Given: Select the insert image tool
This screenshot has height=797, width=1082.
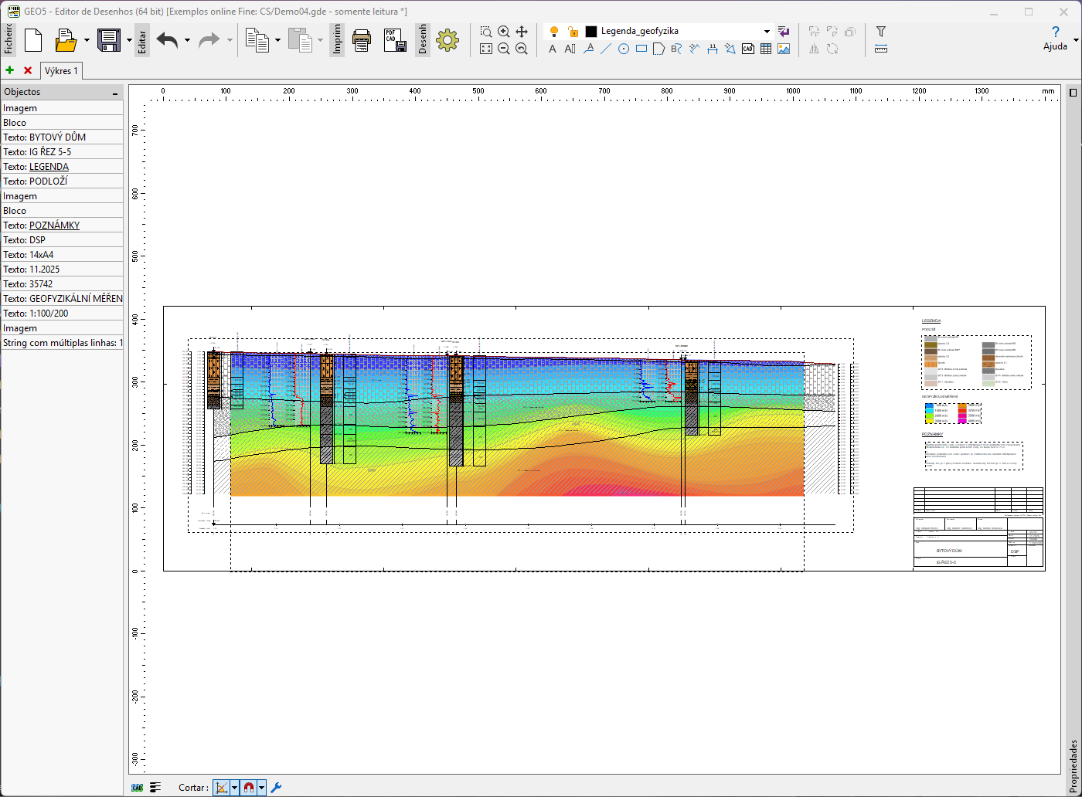Looking at the screenshot, I should click(x=784, y=49).
